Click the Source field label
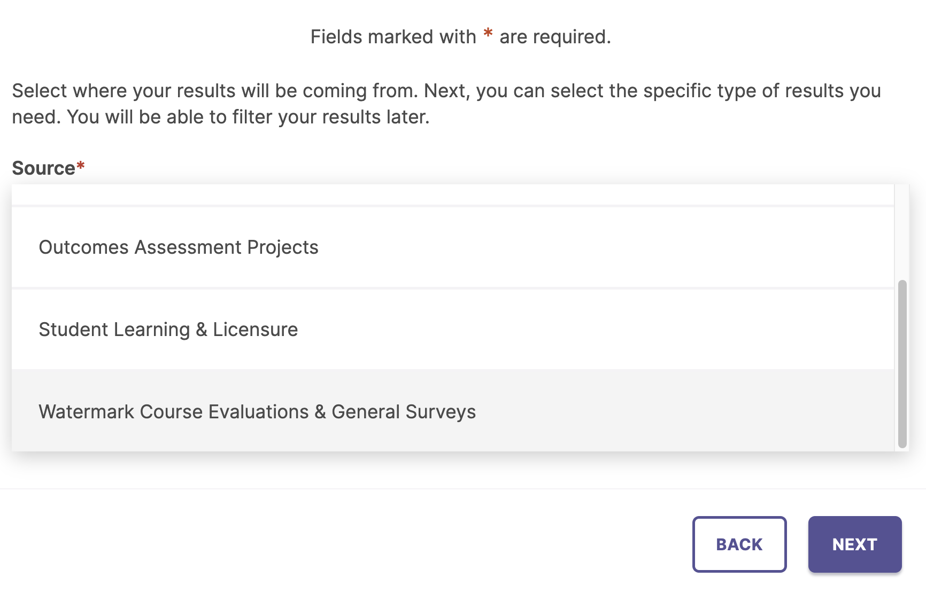 [43, 168]
